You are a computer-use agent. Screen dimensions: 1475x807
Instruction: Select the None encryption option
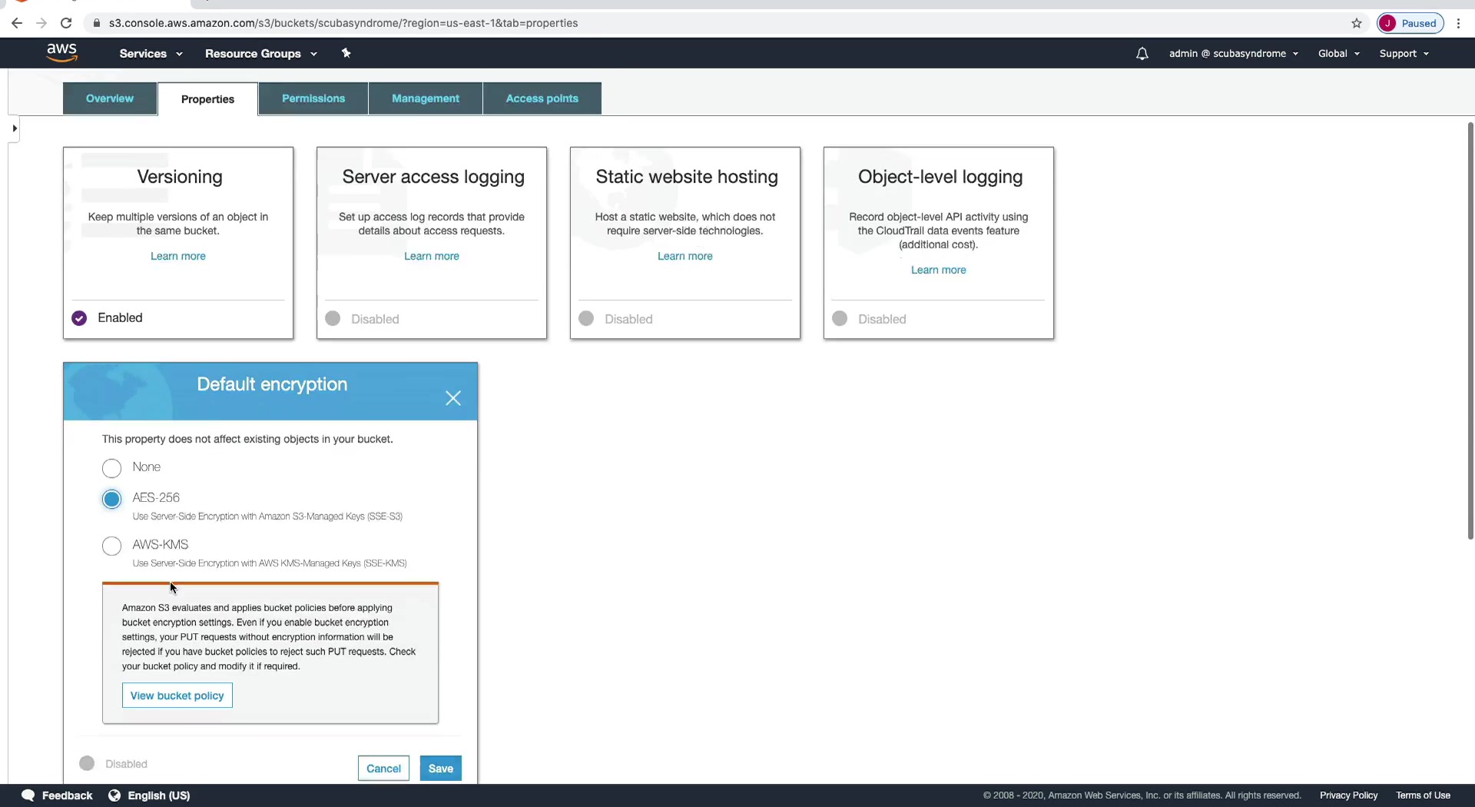112,468
